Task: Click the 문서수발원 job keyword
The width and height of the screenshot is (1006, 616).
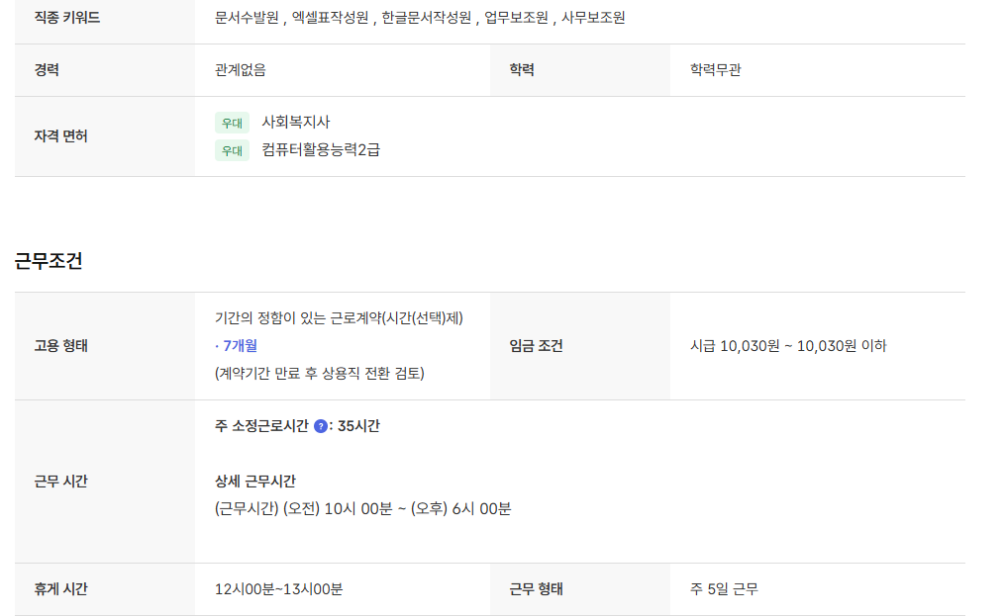Action: tap(247, 18)
